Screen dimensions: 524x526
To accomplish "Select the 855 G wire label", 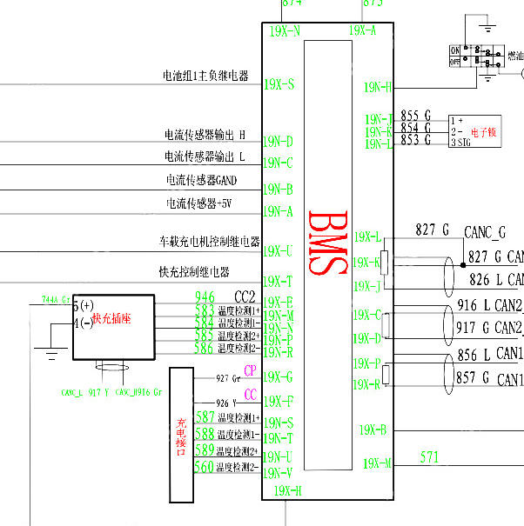I will coord(416,116).
